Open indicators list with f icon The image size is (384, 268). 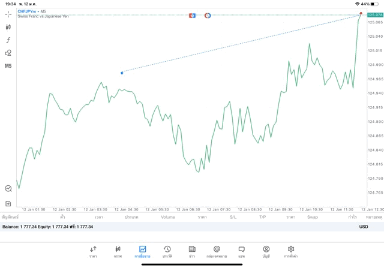8,40
